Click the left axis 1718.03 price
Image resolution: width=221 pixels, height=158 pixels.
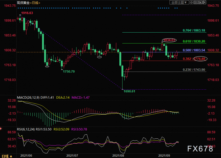tap(10, 80)
